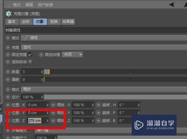The width and height of the screenshot is (187, 139).
Task: Click the animation dot beside 位置 . X
Action: 8,105
